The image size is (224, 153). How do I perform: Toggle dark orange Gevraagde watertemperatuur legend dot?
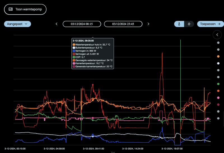coord(218,91)
